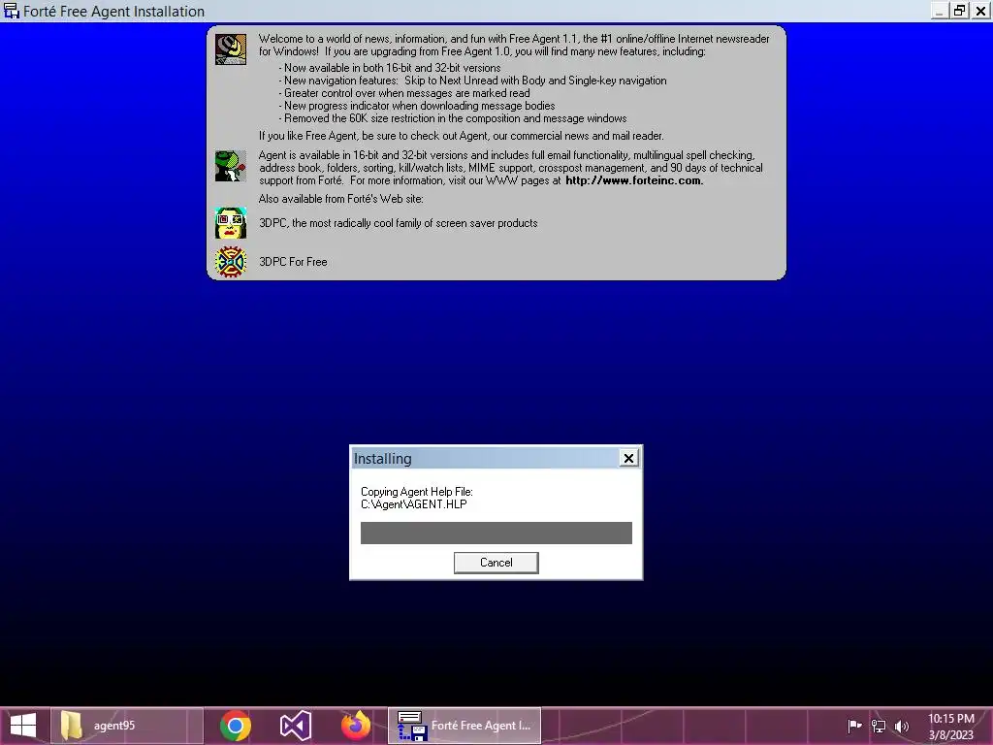Open the clock showing 10:15 PM

pyautogui.click(x=951, y=726)
